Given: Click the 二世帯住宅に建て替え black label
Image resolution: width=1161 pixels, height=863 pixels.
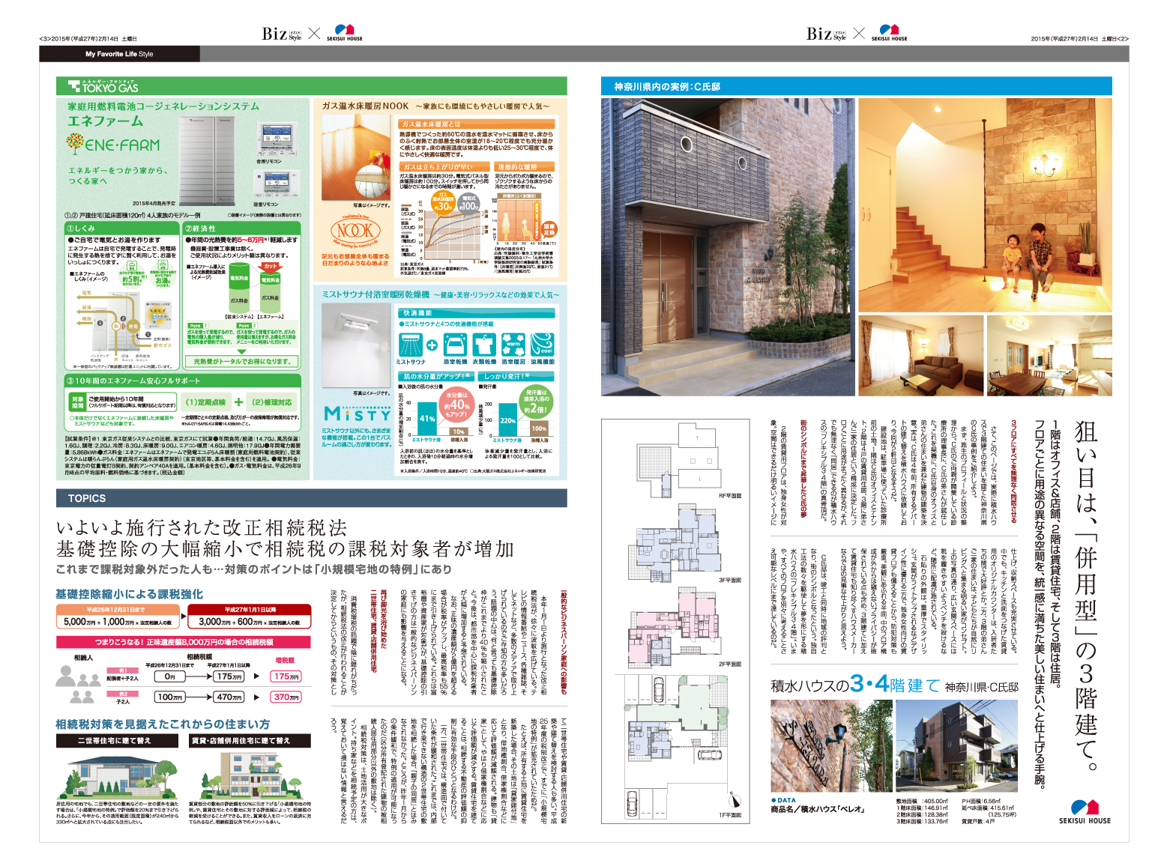Looking at the screenshot, I should 118,740.
